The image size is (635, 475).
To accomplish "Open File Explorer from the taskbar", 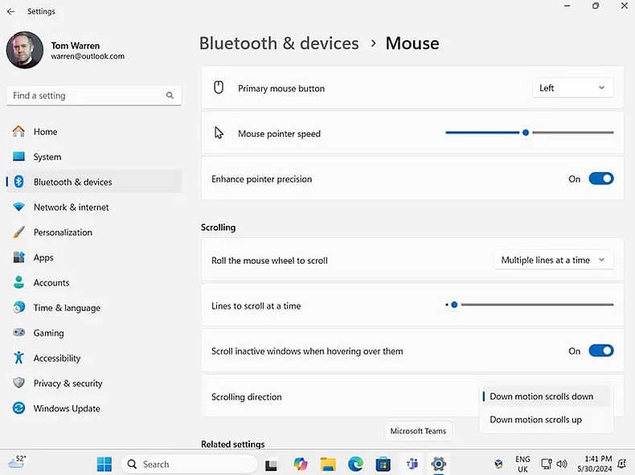I will (x=328, y=464).
